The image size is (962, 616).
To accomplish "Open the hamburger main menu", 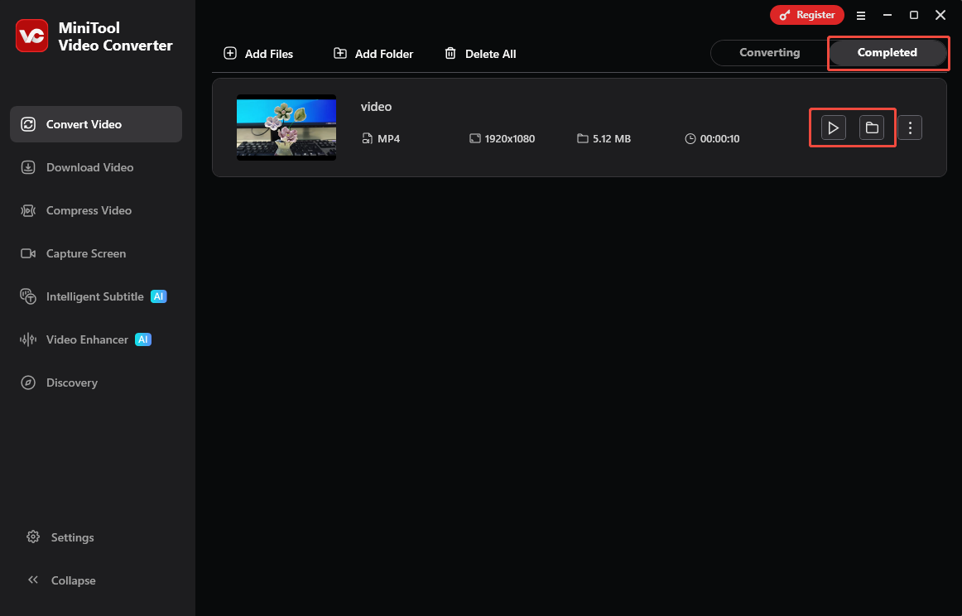I will coord(861,16).
